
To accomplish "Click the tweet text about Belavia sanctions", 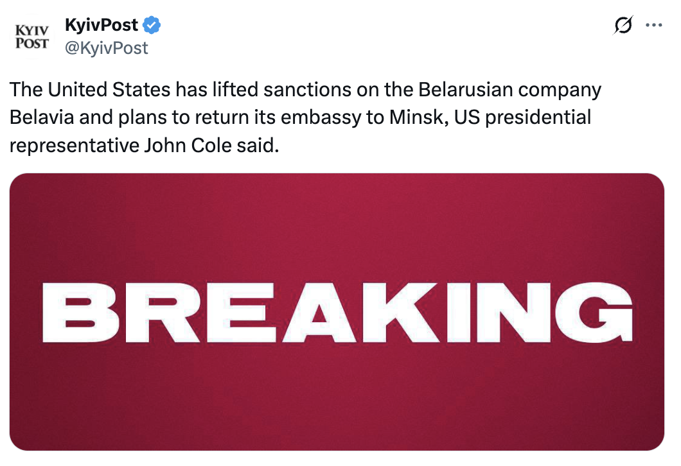I will pyautogui.click(x=305, y=117).
